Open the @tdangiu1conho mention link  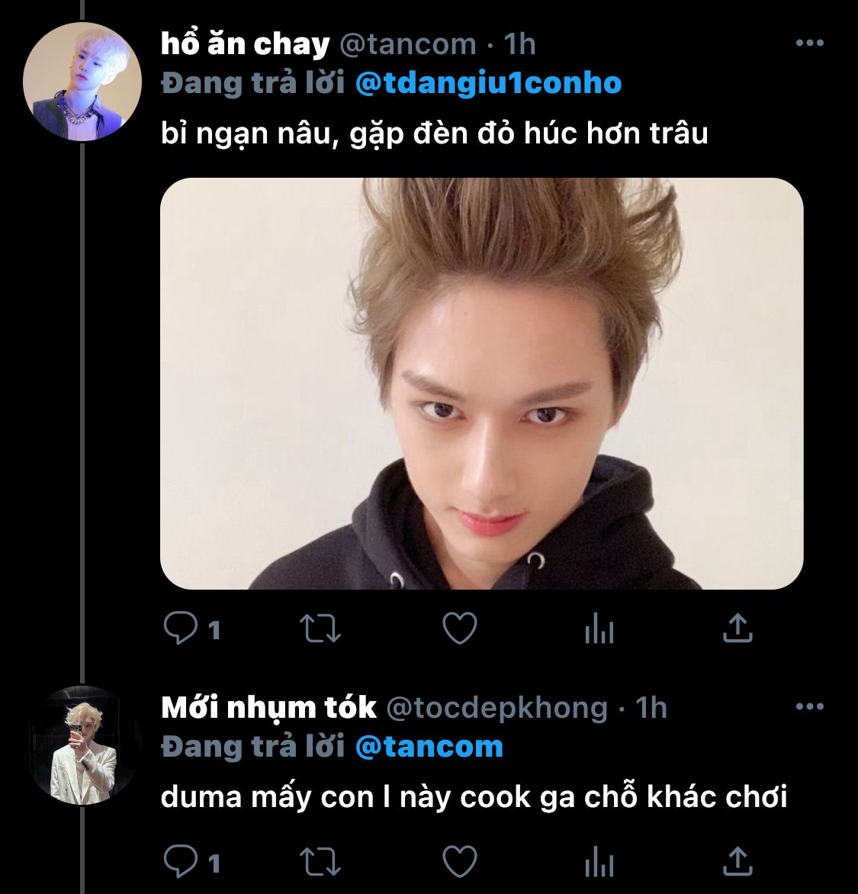pos(488,83)
